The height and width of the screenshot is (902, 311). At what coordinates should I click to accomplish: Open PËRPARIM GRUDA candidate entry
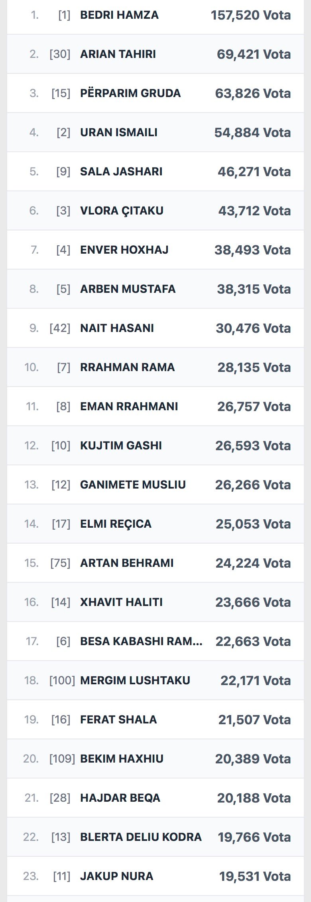click(130, 93)
